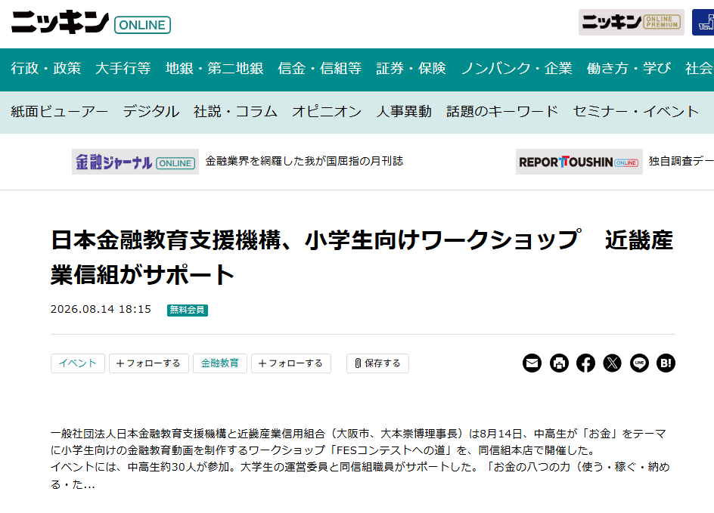Viewport: 714px width, 513px height.
Task: Open 大手行等 category
Action: 123,69
